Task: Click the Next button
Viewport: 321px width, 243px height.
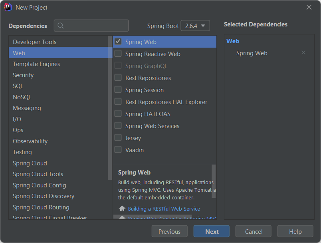Action: click(x=211, y=231)
